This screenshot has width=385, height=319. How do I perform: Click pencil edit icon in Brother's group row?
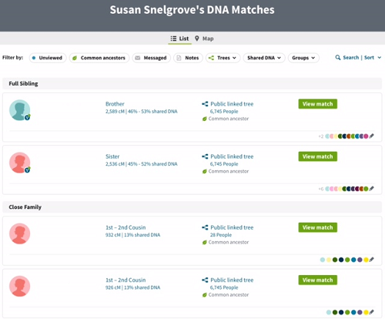click(372, 136)
